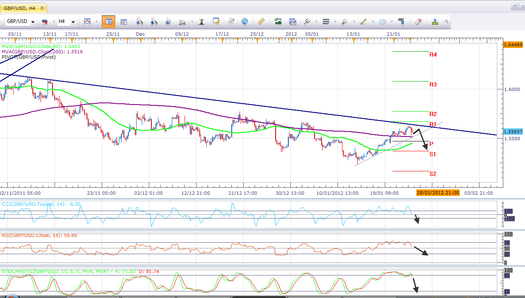The height and width of the screenshot is (298, 525).
Task: Select the ruler measure tool
Action: (261, 21)
